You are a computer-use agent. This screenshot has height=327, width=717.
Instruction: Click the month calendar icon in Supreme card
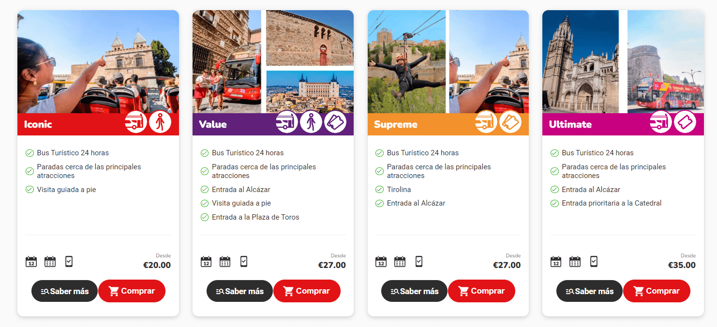pyautogui.click(x=400, y=262)
